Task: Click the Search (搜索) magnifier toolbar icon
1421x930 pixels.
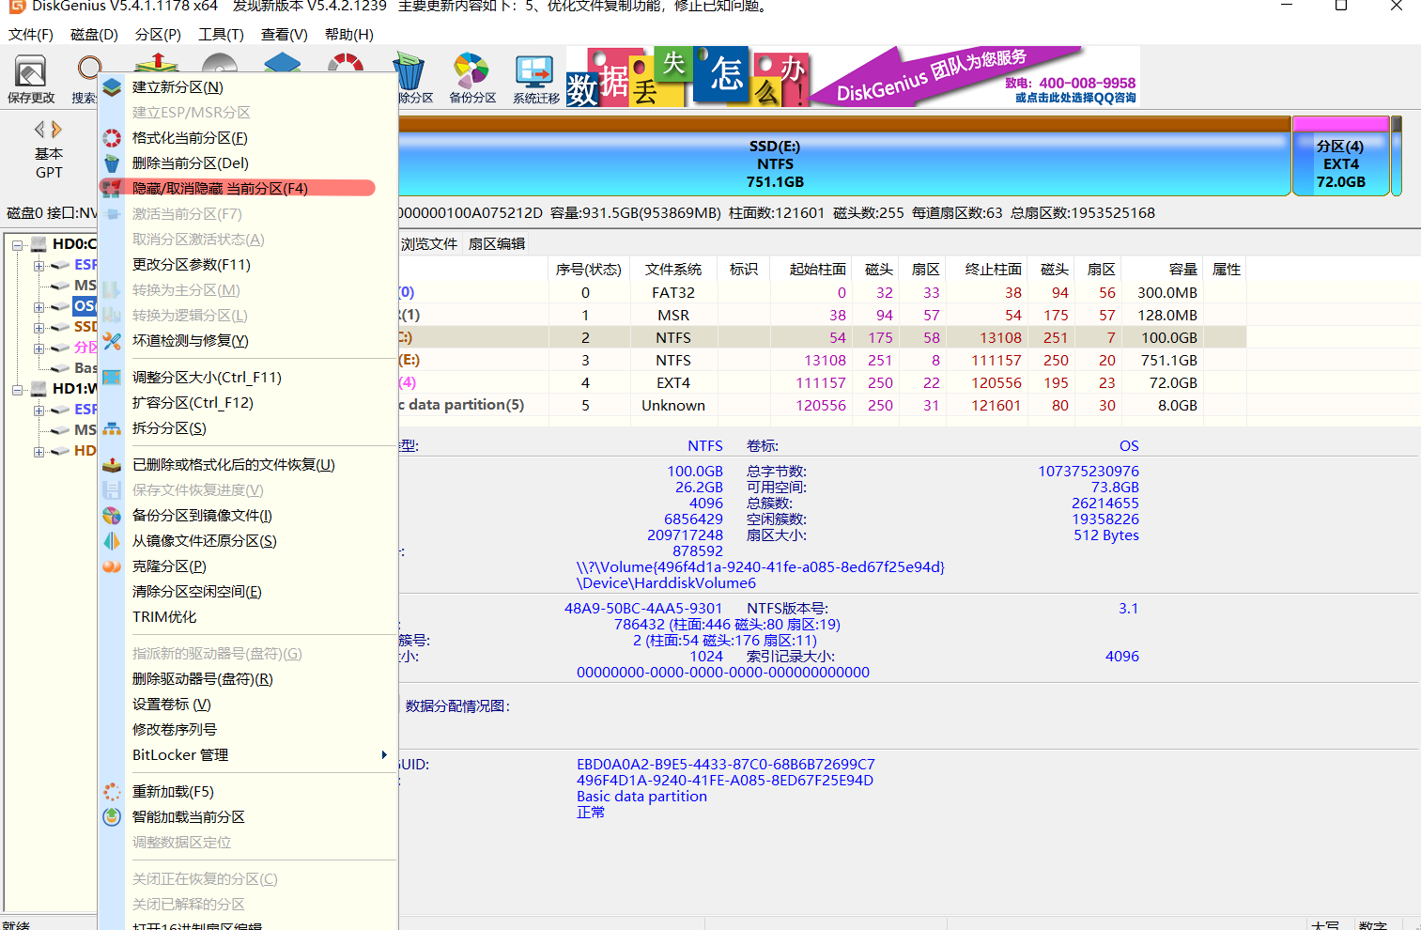Action: (89, 68)
